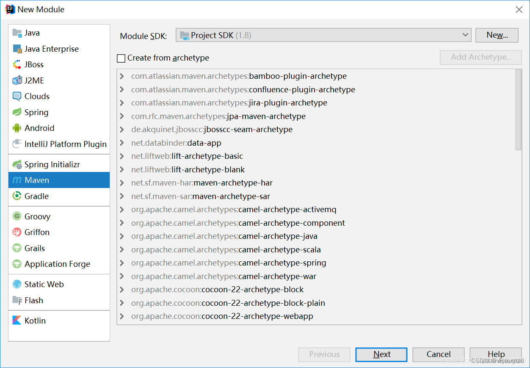The image size is (530, 368).
Task: Click the Gradle icon
Action: (17, 196)
